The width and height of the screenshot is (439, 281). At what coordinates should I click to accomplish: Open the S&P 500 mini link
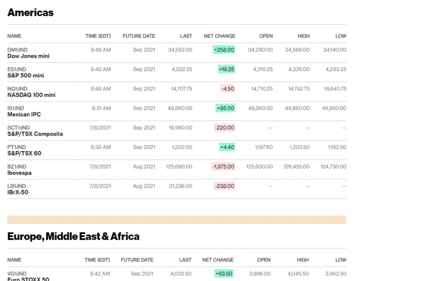pyautogui.click(x=25, y=76)
